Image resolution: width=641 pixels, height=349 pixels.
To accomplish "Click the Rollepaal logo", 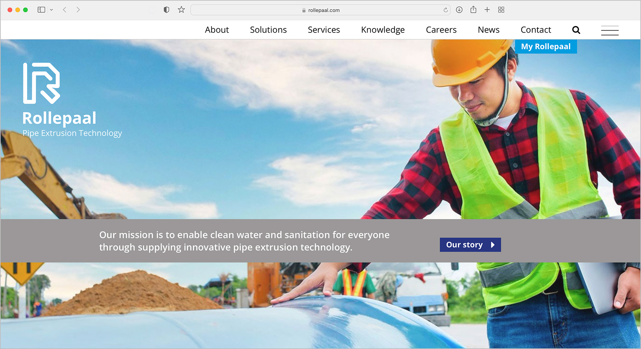I will 41,83.
